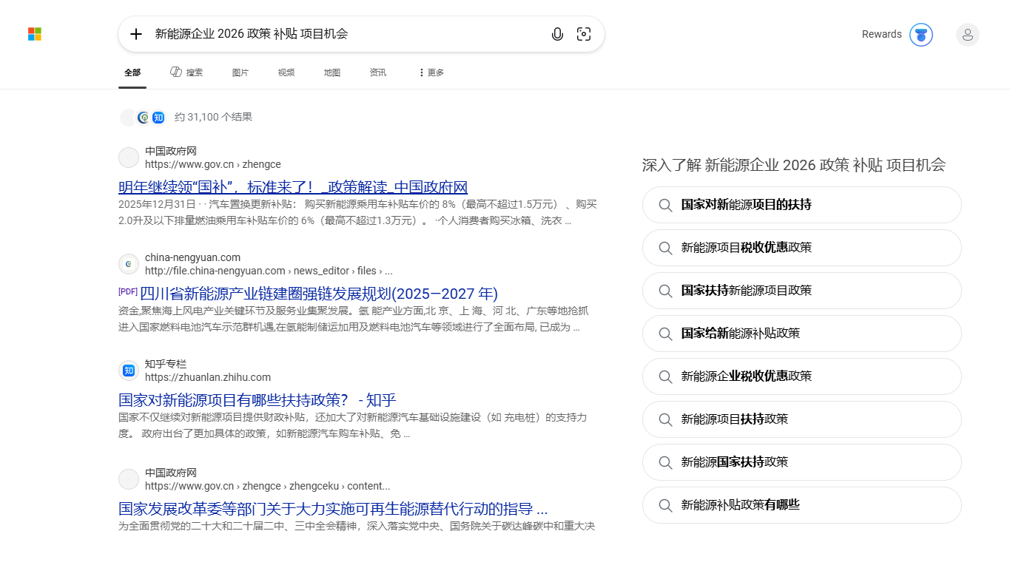This screenshot has width=1010, height=568.
Task: Search suggestion 新能源国家扶持政策
Action: click(x=802, y=462)
